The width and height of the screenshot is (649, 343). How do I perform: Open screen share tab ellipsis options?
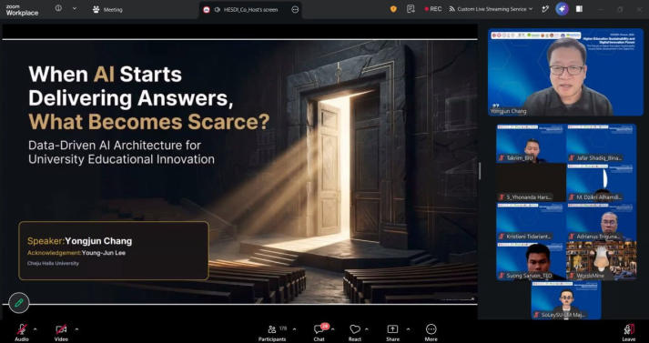tap(295, 9)
